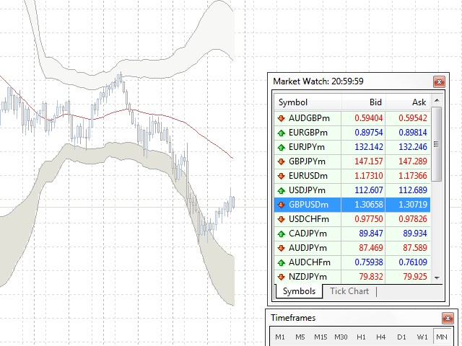
Task: Click the up arrow icon beside EURJPYm
Action: 281,147
